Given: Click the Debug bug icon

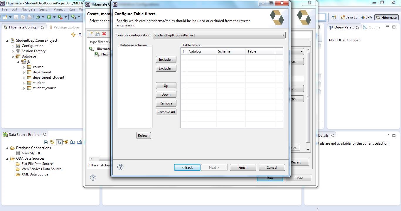Looking at the screenshot, I should [x=38, y=17].
